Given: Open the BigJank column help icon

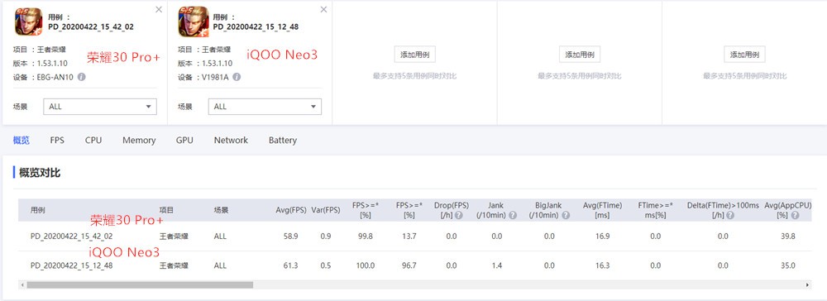Looking at the screenshot, I should (x=566, y=216).
